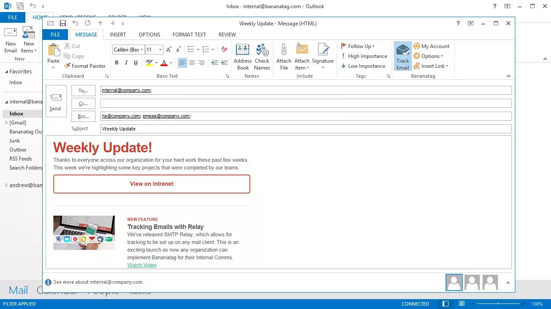This screenshot has height=309, width=551.
Task: Open the font size dropdown
Action: tap(160, 50)
